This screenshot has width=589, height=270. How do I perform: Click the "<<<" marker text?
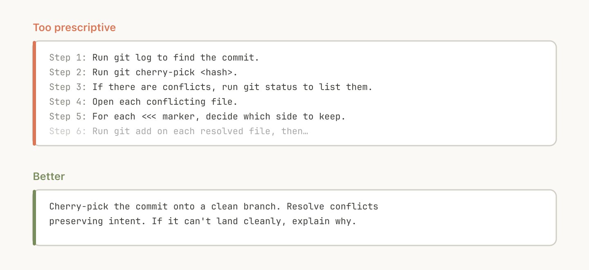pyautogui.click(x=149, y=117)
